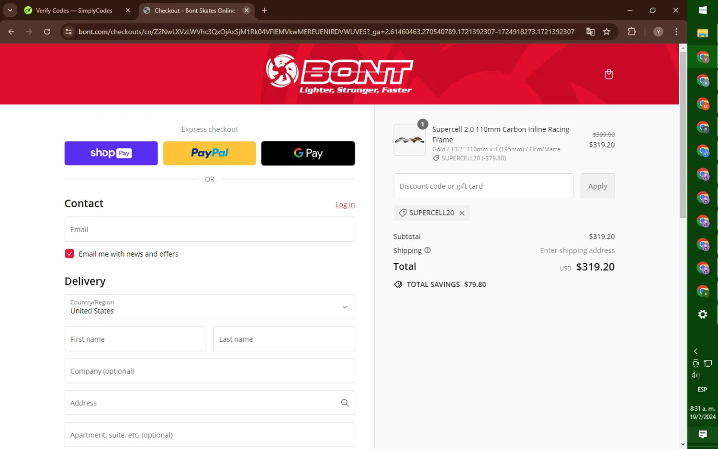The width and height of the screenshot is (718, 449).
Task: Go forward in browser history
Action: [x=29, y=32]
